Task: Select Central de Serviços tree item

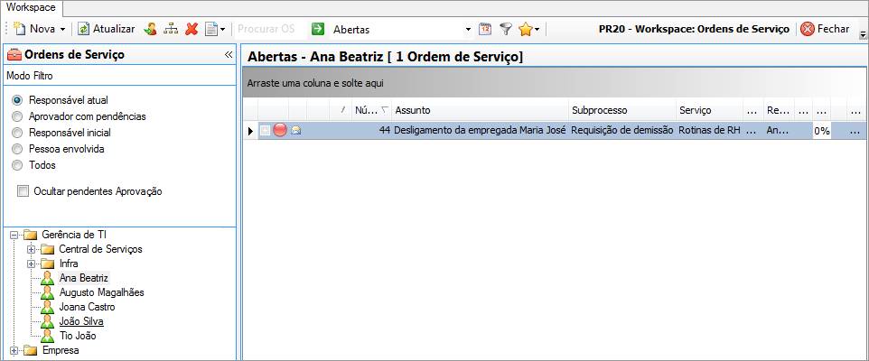Action: [x=100, y=248]
